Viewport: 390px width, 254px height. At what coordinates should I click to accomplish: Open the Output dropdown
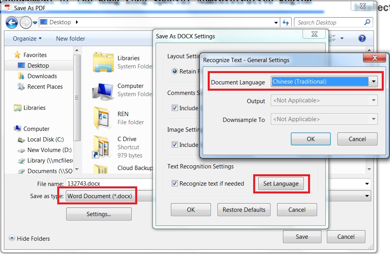pyautogui.click(x=324, y=100)
